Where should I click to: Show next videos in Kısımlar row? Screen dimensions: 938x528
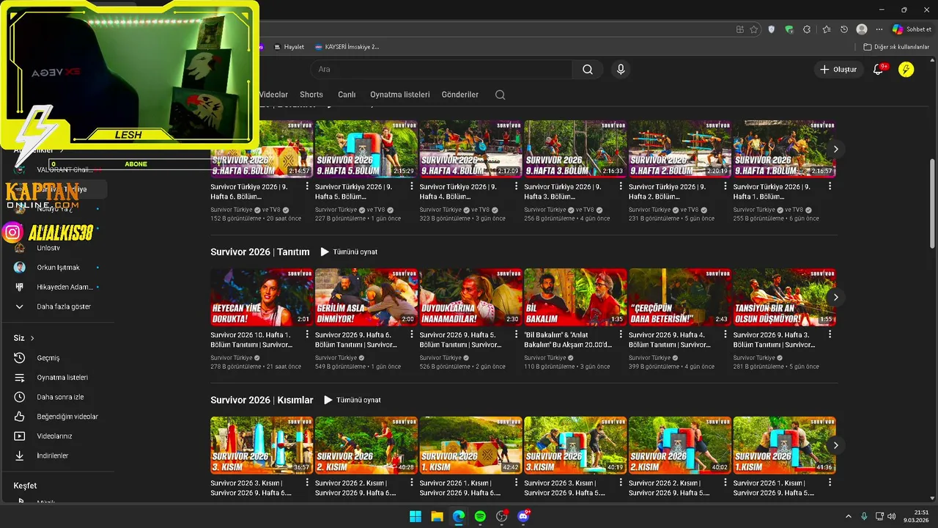point(835,445)
